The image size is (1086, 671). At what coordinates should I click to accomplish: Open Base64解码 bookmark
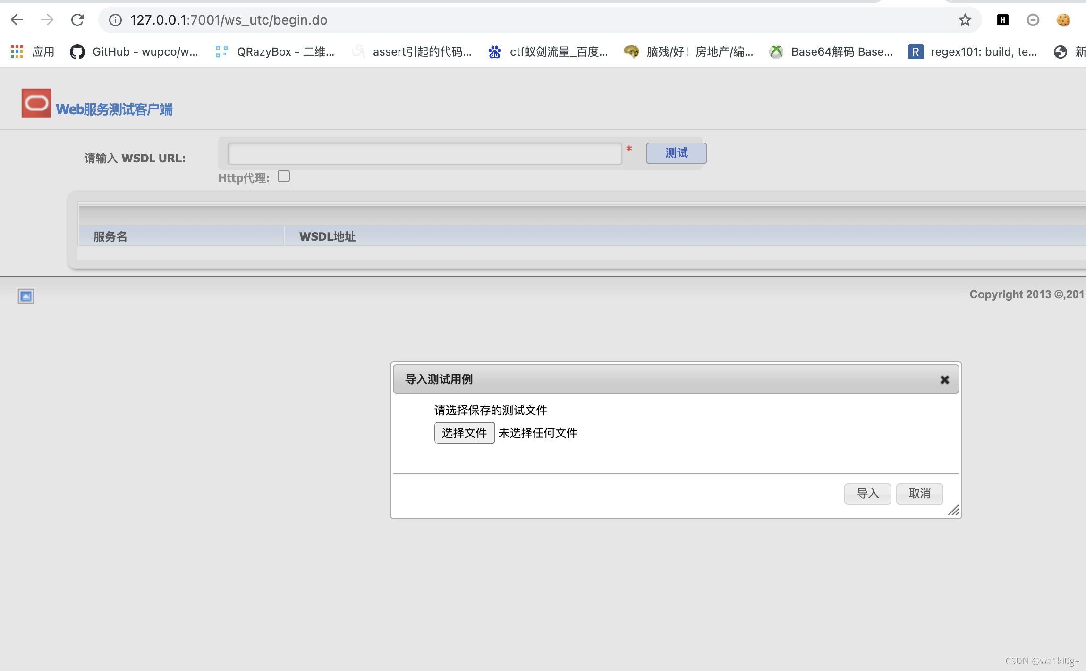tap(831, 51)
